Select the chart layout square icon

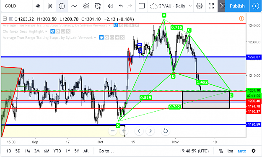[x=142, y=6]
